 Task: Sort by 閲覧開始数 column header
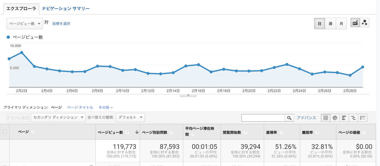pos(233,133)
